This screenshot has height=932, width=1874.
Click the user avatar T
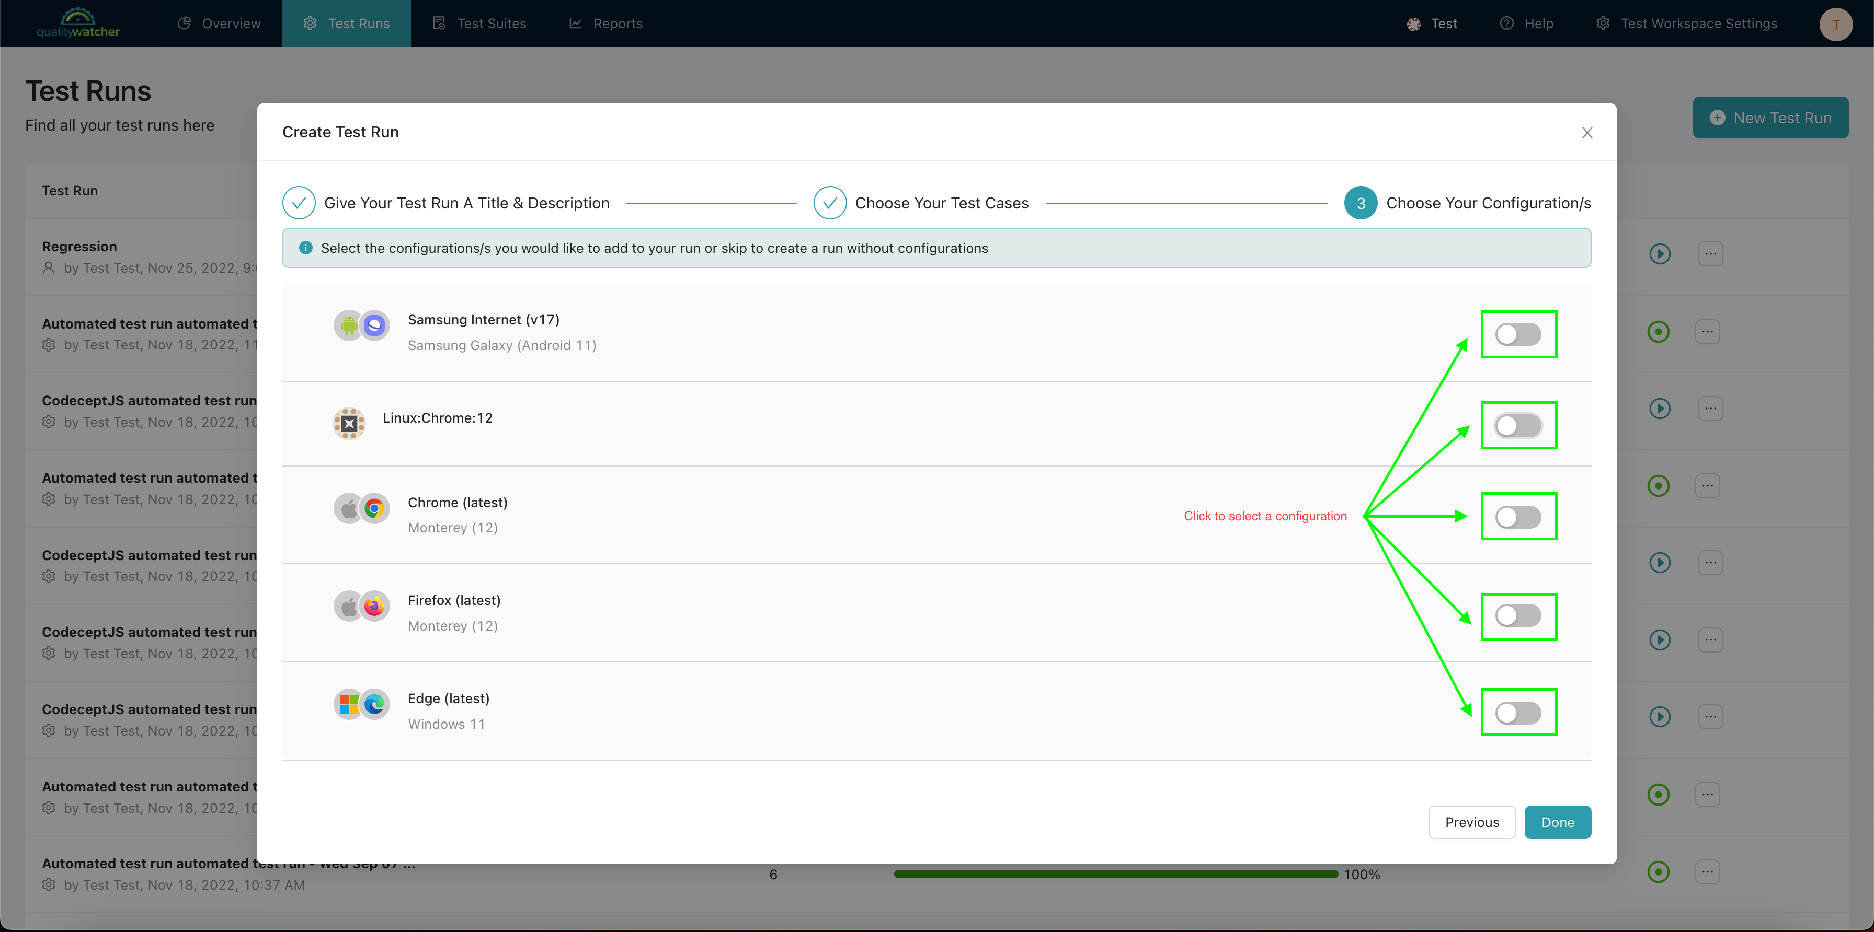pos(1835,24)
